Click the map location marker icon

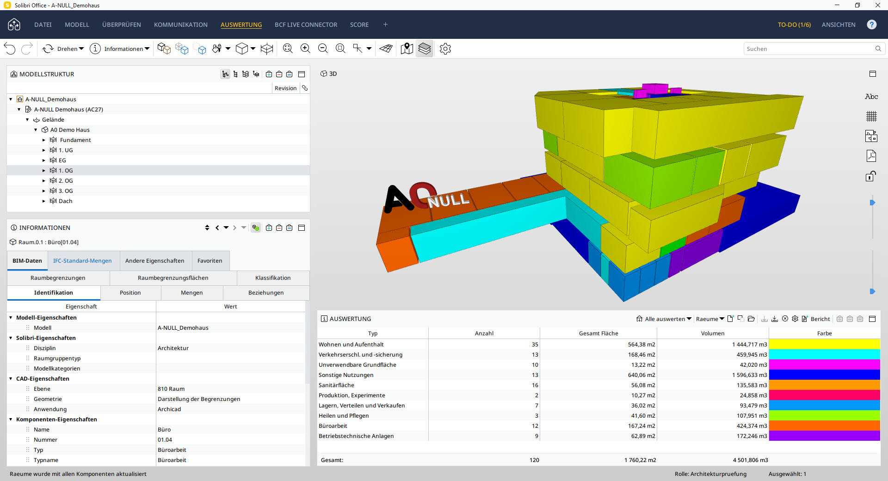point(407,49)
